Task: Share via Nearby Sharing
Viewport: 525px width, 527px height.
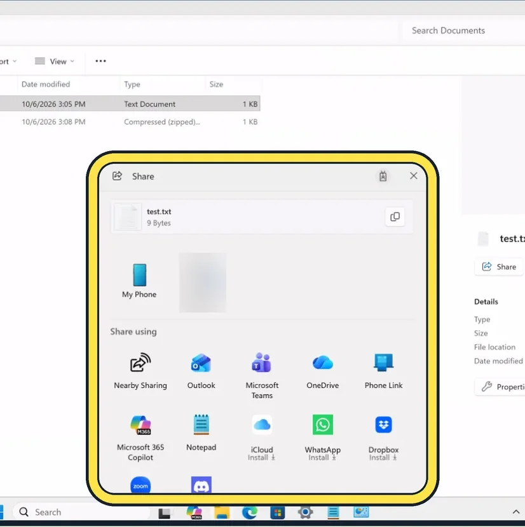Action: [140, 371]
